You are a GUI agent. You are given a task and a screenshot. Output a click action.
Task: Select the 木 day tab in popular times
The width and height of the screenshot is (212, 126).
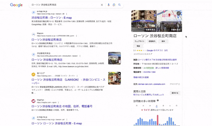click(x=156, y=106)
